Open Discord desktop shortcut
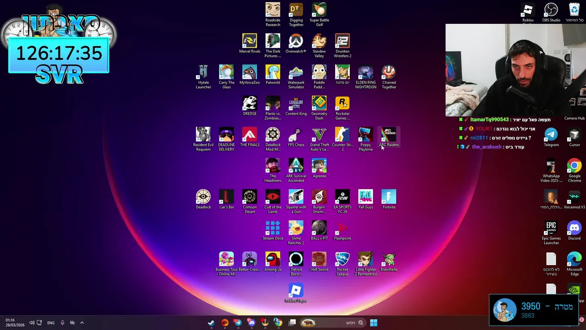 [575, 231]
